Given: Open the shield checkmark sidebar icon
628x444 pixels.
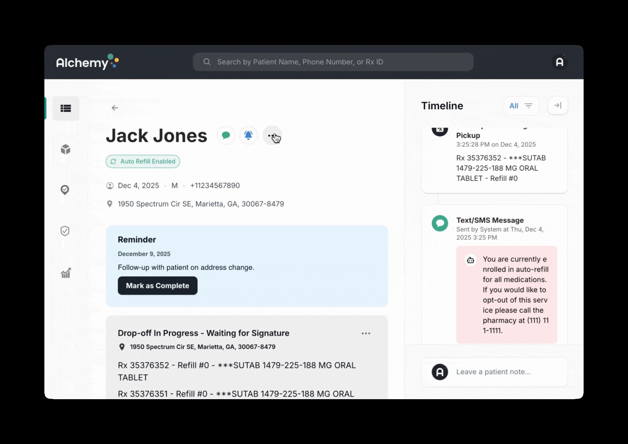Looking at the screenshot, I should [65, 231].
